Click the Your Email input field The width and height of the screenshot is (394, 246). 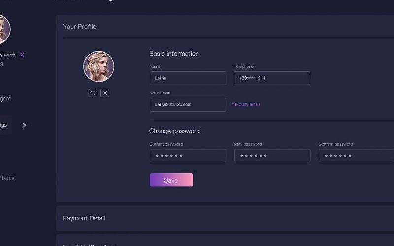click(x=188, y=105)
